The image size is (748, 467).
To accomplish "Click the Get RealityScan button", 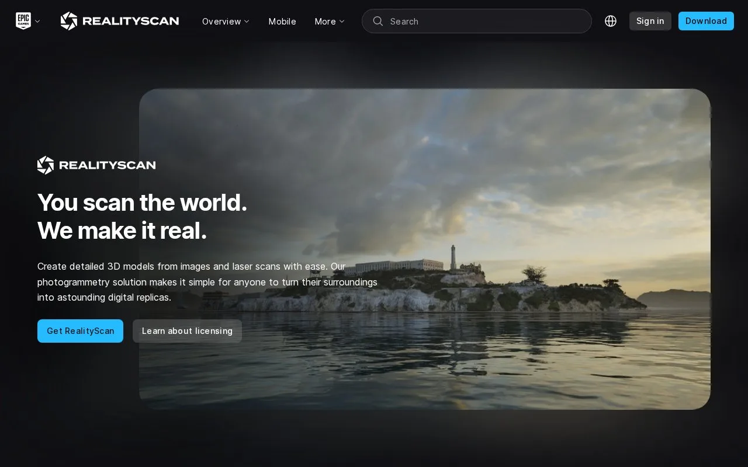I will tap(80, 331).
